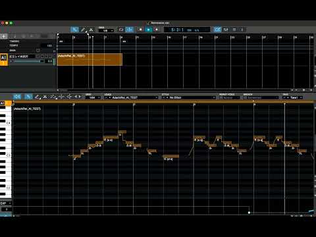Click the track volume value 0.0

49,61
